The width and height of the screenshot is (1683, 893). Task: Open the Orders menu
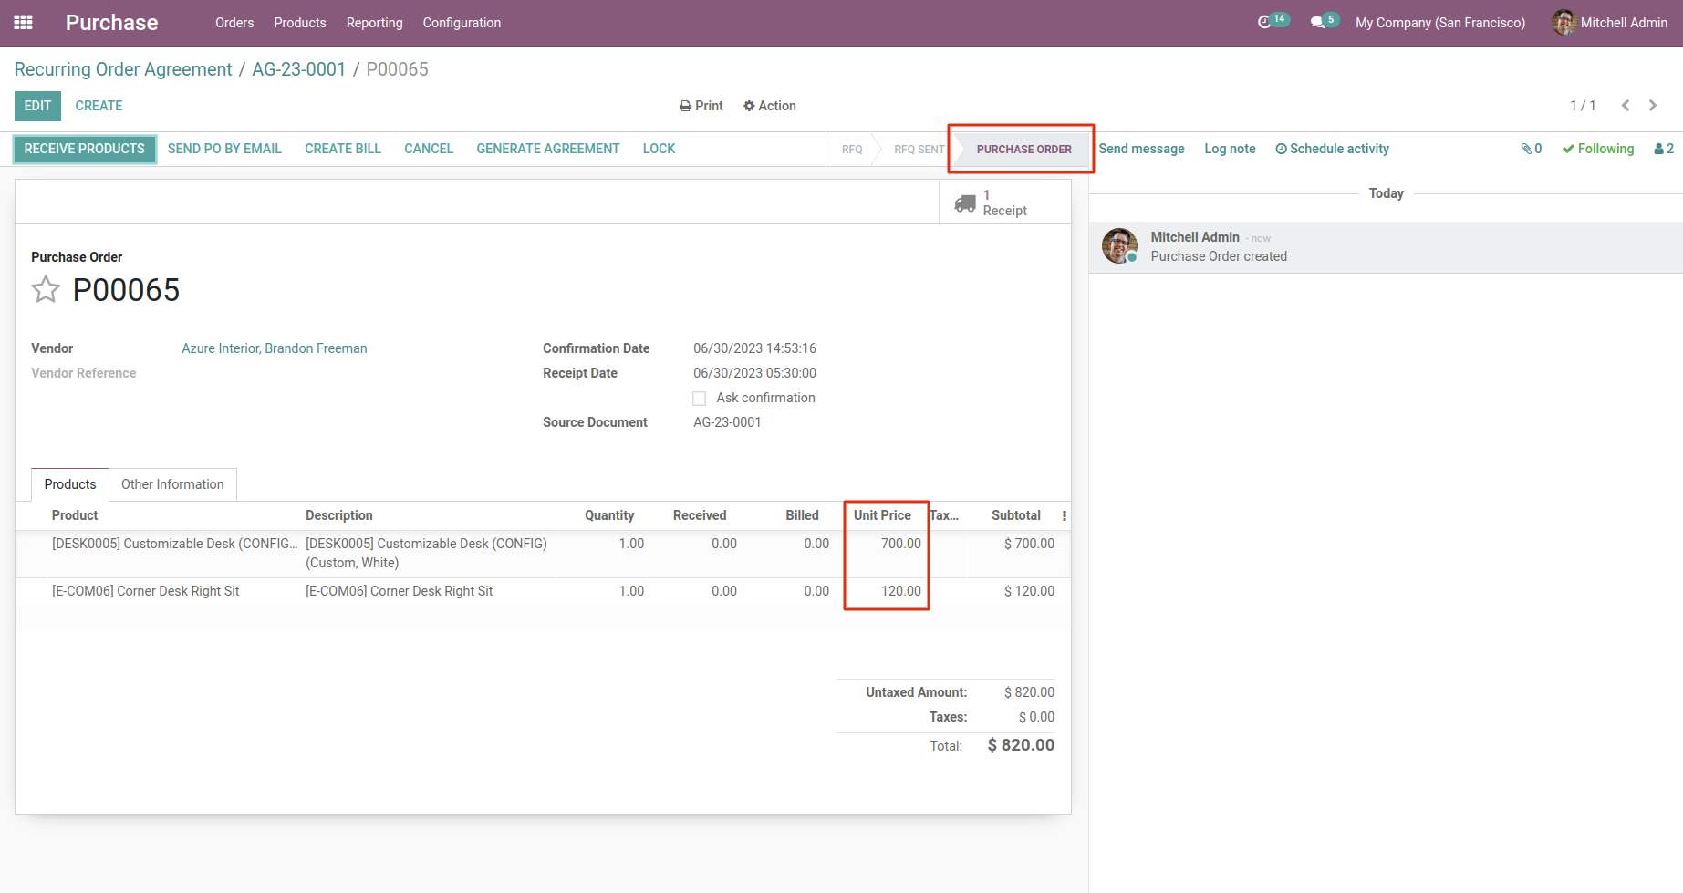tap(234, 23)
